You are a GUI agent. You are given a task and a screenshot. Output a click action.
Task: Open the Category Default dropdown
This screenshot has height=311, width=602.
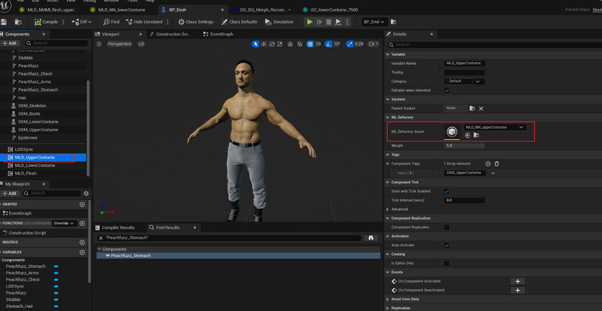pos(464,81)
